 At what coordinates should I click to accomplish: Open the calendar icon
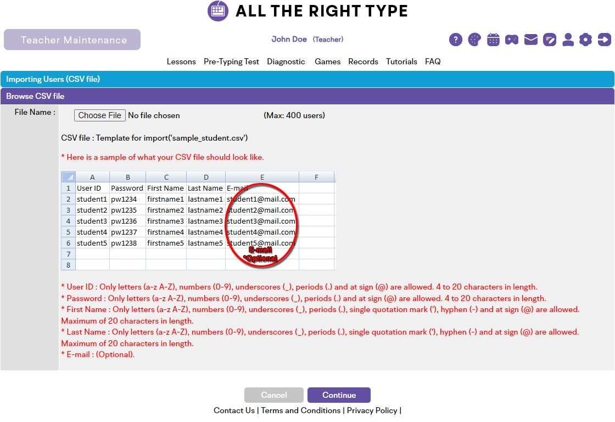(x=493, y=40)
